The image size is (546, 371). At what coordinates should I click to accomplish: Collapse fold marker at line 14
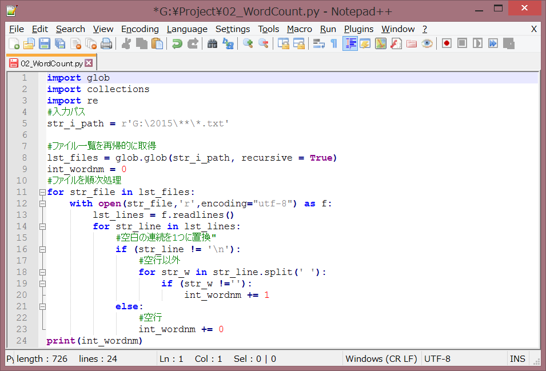tap(42, 226)
